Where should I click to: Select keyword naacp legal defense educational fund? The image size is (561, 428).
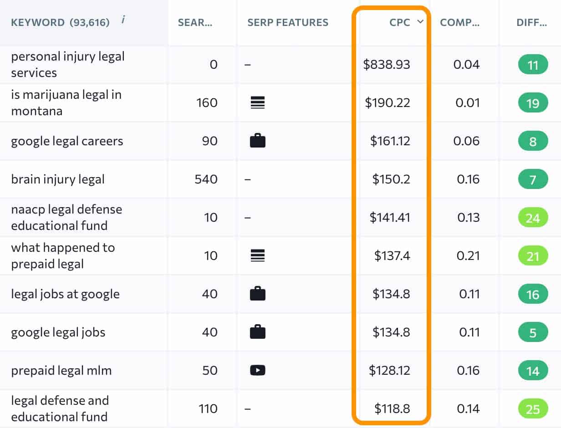[66, 217]
